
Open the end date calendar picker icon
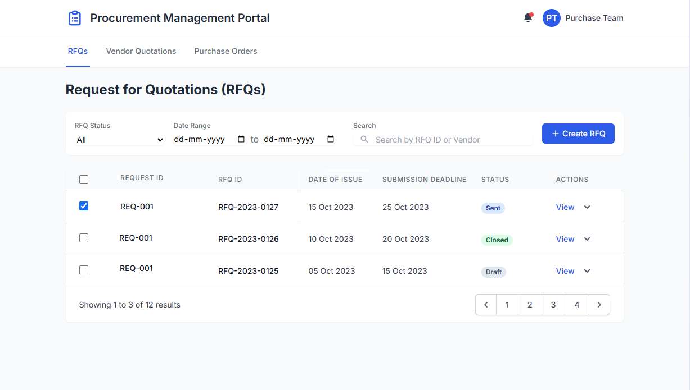point(331,139)
